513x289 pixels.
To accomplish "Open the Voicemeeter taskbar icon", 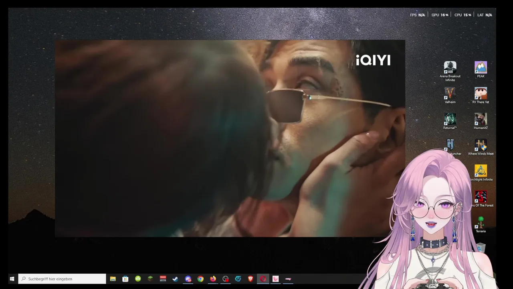I will click(x=163, y=279).
